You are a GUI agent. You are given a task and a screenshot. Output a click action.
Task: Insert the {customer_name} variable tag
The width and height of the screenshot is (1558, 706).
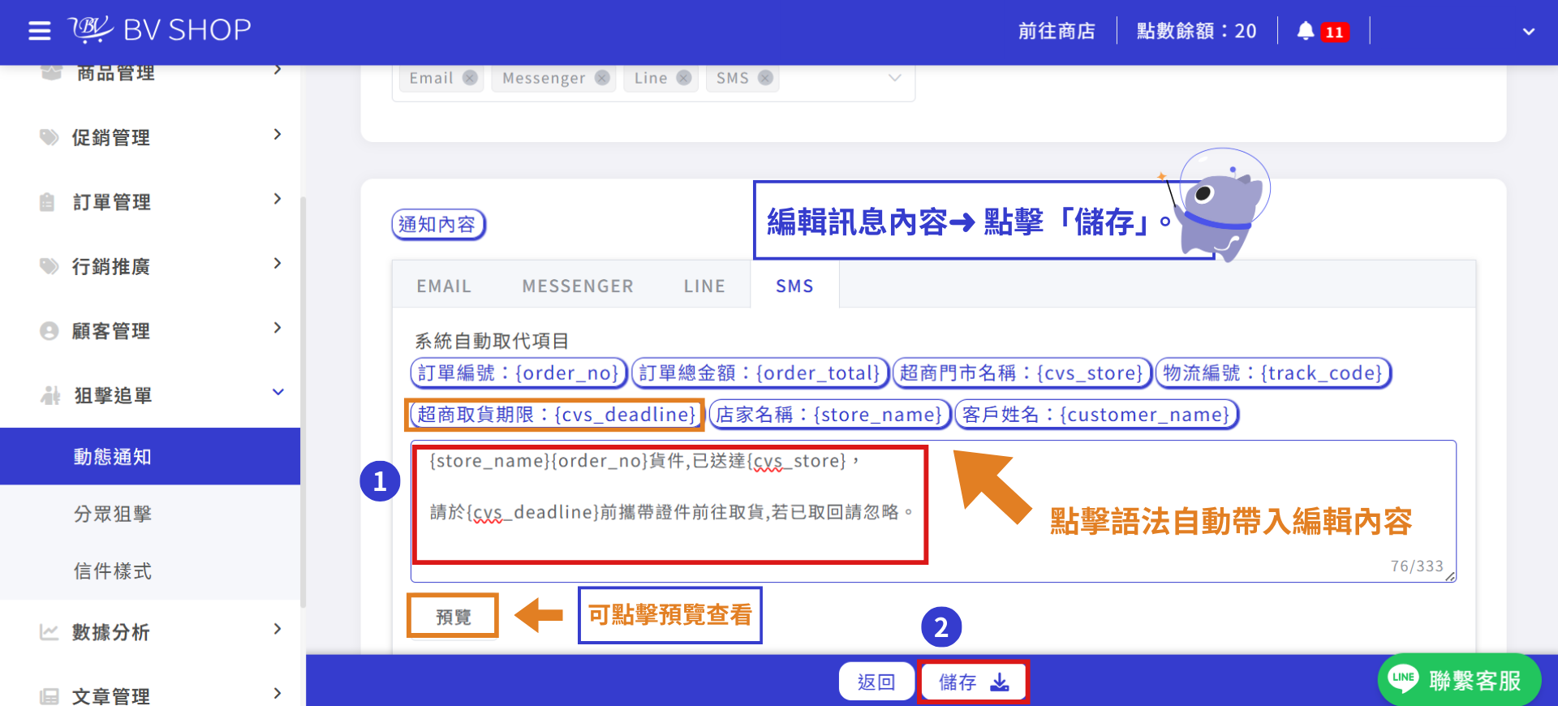(x=1097, y=414)
